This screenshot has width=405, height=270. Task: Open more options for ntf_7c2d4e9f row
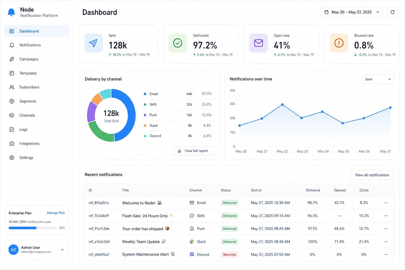click(x=386, y=216)
